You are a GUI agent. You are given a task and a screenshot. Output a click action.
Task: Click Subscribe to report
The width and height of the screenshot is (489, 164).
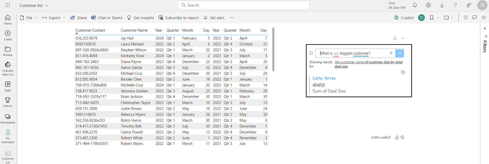click(178, 18)
